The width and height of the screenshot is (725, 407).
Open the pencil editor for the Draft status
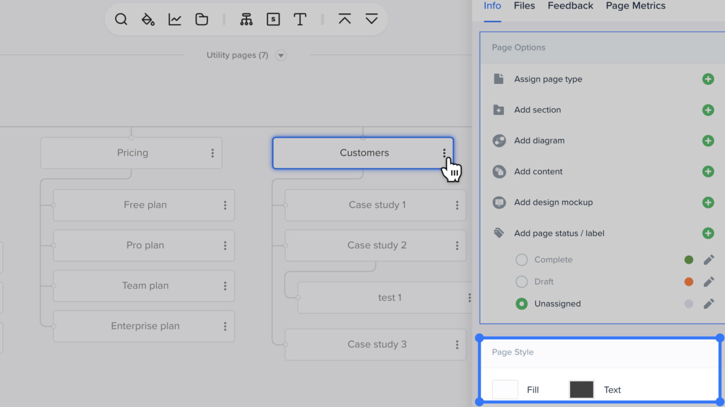pyautogui.click(x=709, y=281)
